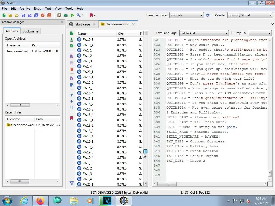The width and height of the screenshot is (275, 206).
Task: Bookmark entry with sidebar bookmark icon
Action: tap(71, 118)
